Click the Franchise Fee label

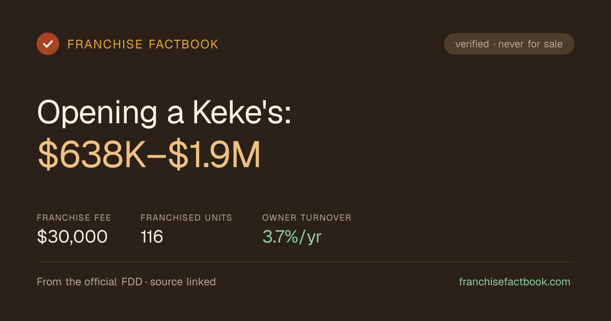click(74, 218)
